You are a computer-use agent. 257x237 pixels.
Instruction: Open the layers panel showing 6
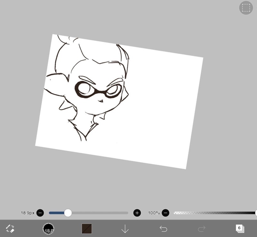240,229
